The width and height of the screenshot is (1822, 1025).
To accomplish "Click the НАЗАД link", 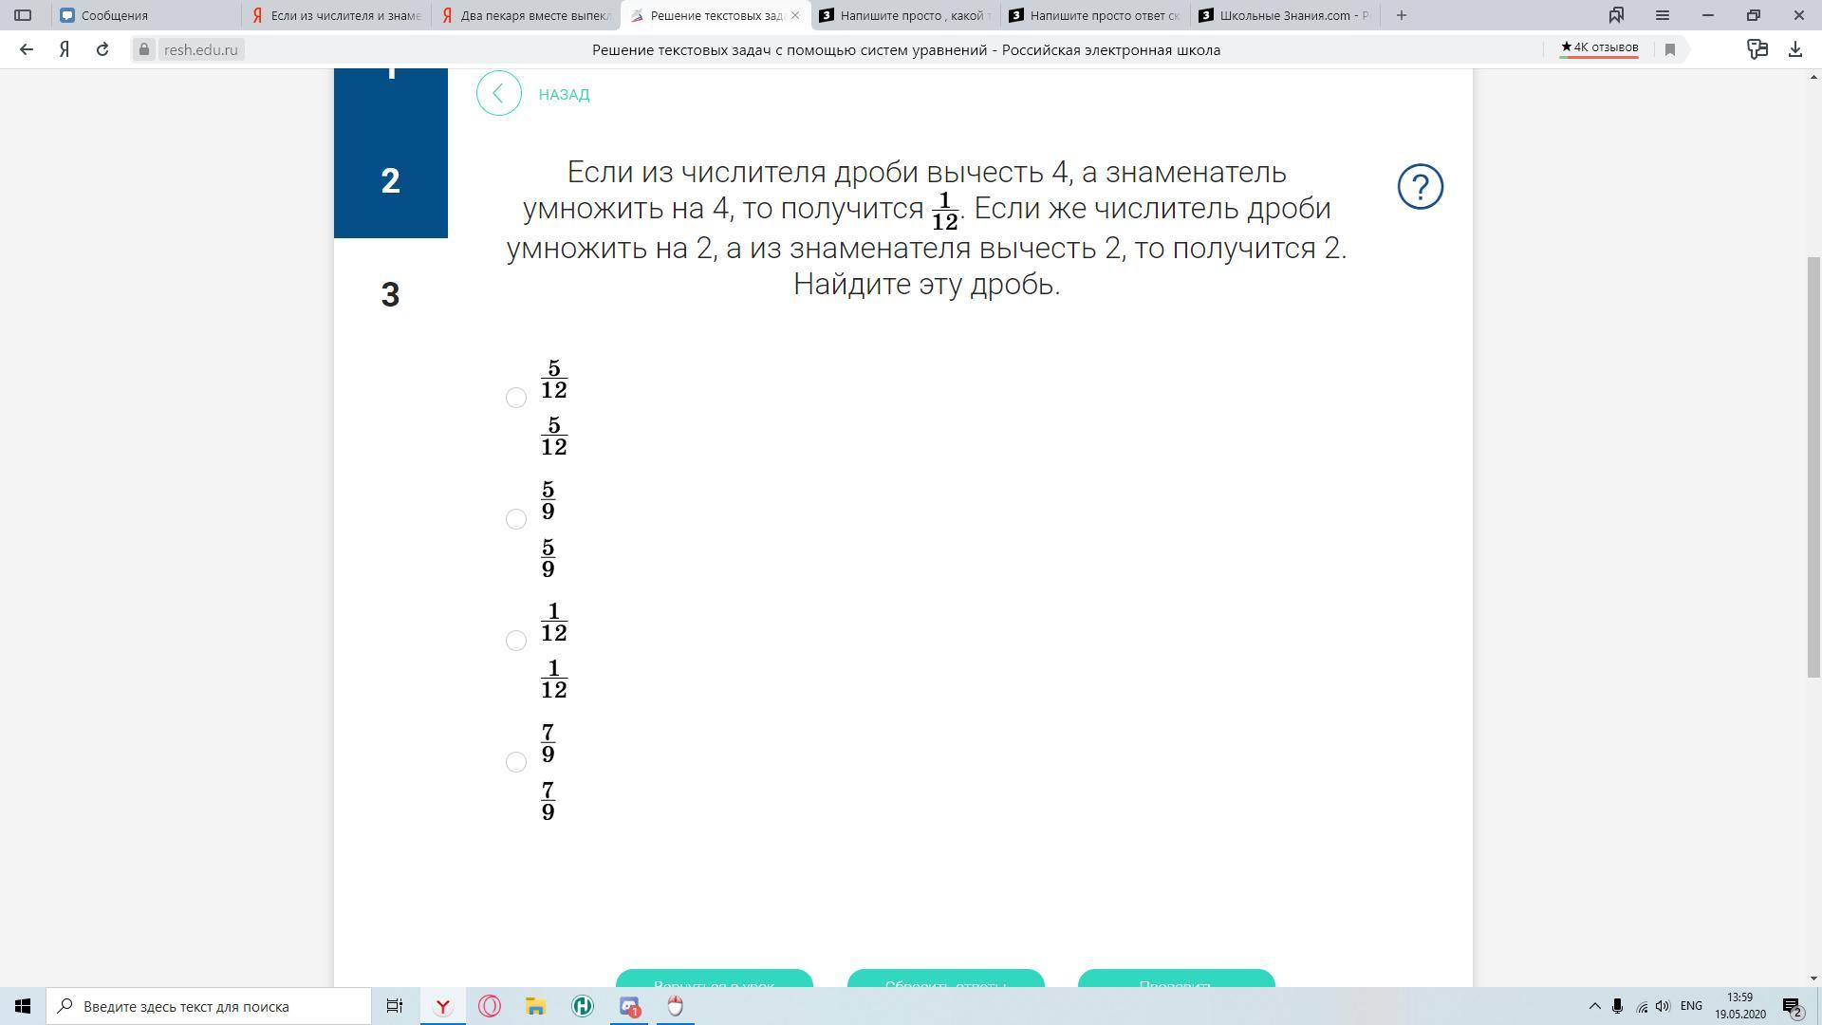I will [x=564, y=94].
